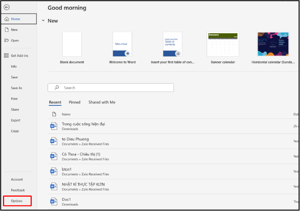The image size is (300, 211).
Task: Click the New document icon in sidebar
Action: [6, 30]
